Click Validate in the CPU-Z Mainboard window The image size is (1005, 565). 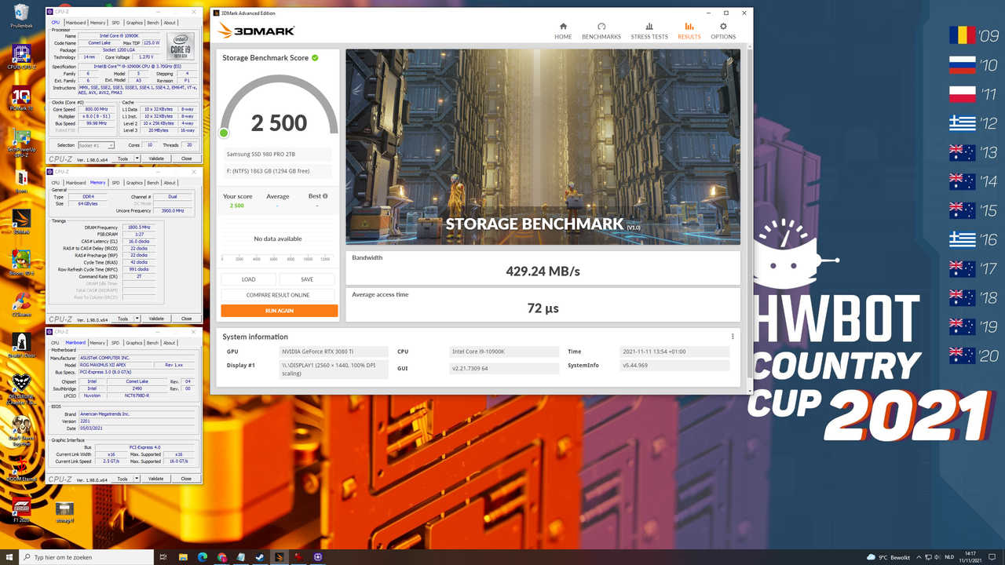click(157, 479)
